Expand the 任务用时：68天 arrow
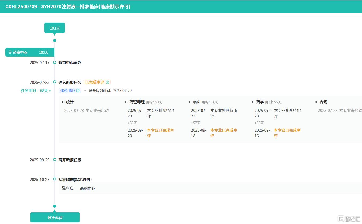Screen dimensions: 362x224 pyautogui.click(x=50, y=91)
